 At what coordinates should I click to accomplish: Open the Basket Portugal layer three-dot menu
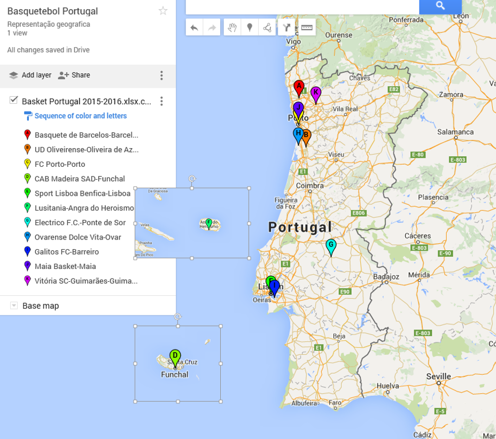[x=161, y=101]
